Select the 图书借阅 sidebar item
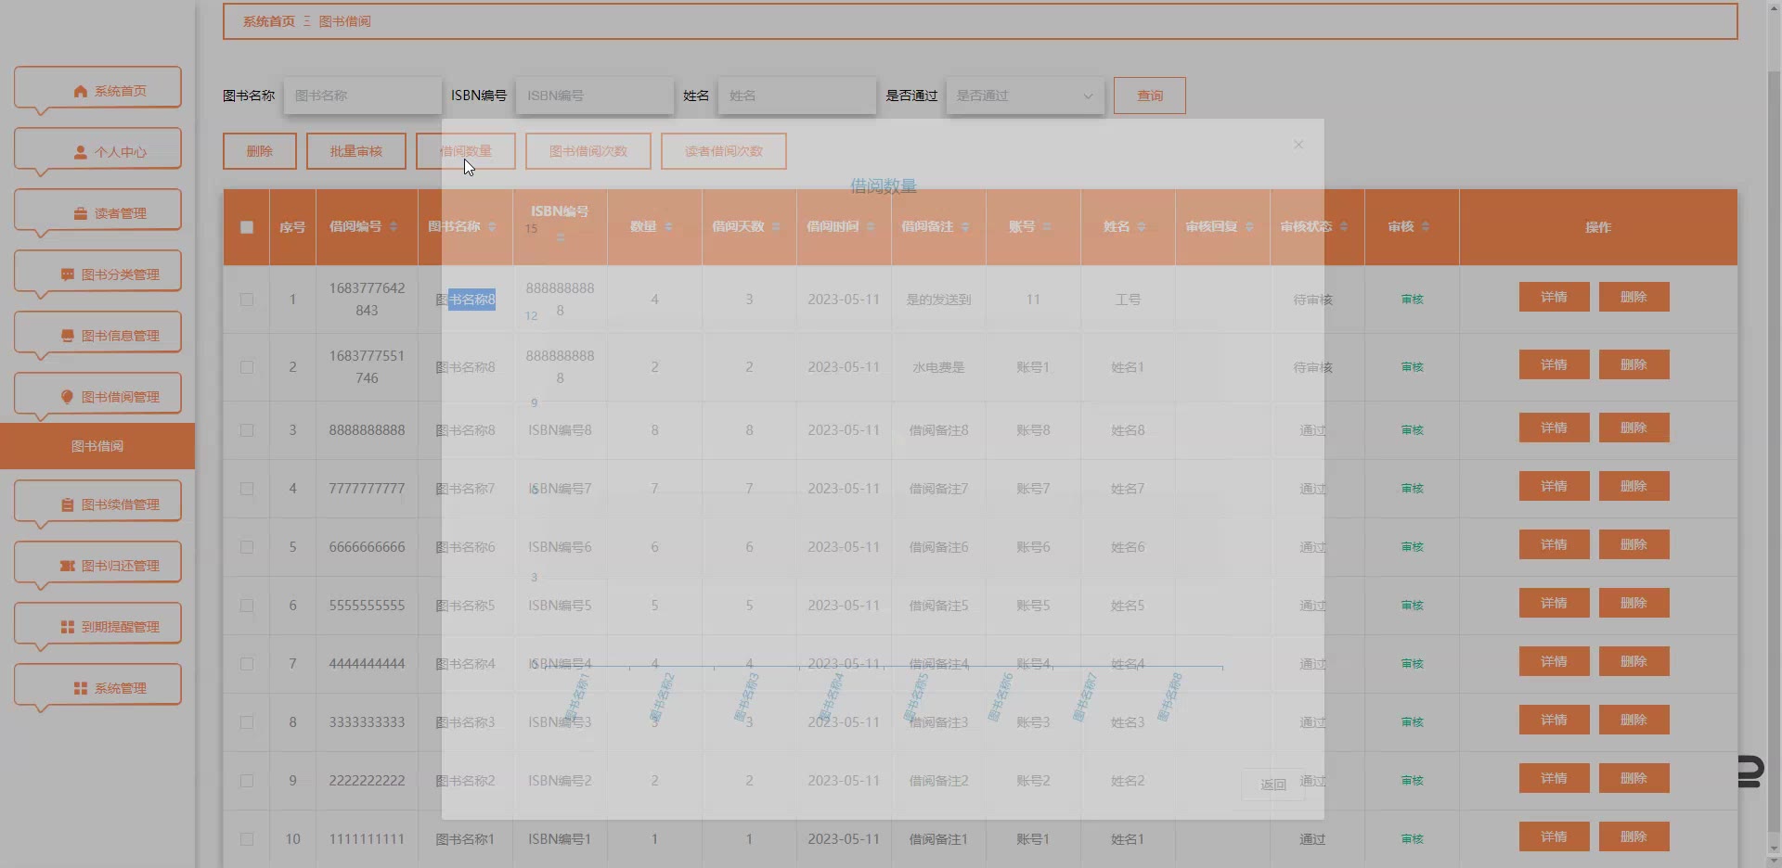Viewport: 1782px width, 868px height. click(97, 446)
